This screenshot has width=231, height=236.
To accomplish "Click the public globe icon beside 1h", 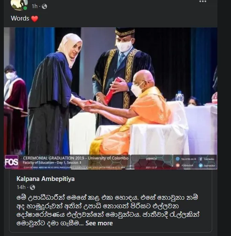I will (x=44, y=6).
